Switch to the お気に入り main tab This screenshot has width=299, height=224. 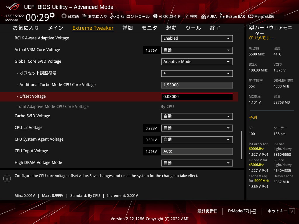(x=26, y=28)
